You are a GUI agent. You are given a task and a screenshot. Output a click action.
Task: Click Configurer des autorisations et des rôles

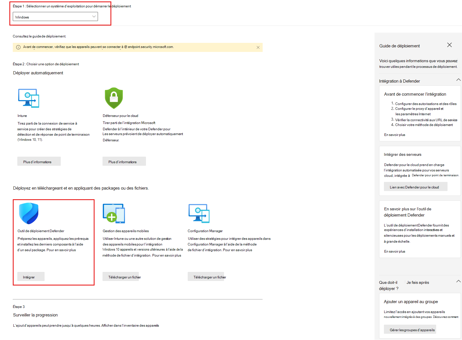426,104
